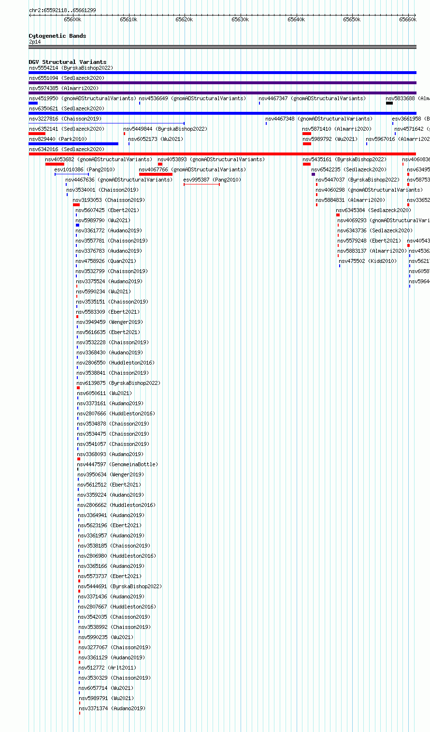
Task: Click nsv3950634 (Wenger2019) label
Action: (111, 475)
